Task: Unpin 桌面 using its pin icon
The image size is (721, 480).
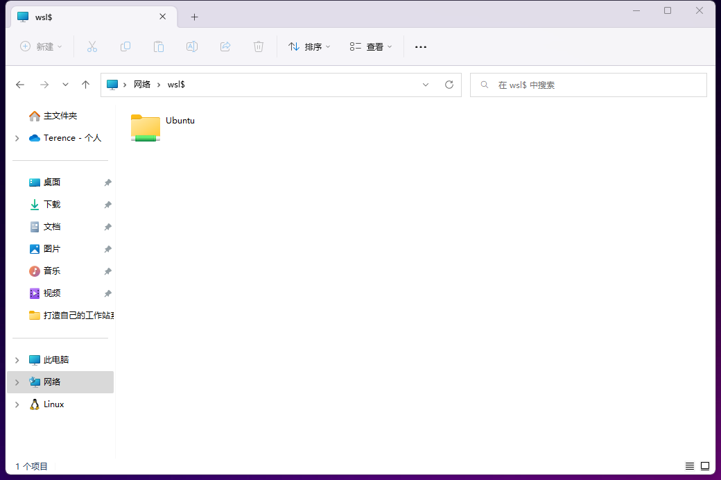Action: pos(107,182)
